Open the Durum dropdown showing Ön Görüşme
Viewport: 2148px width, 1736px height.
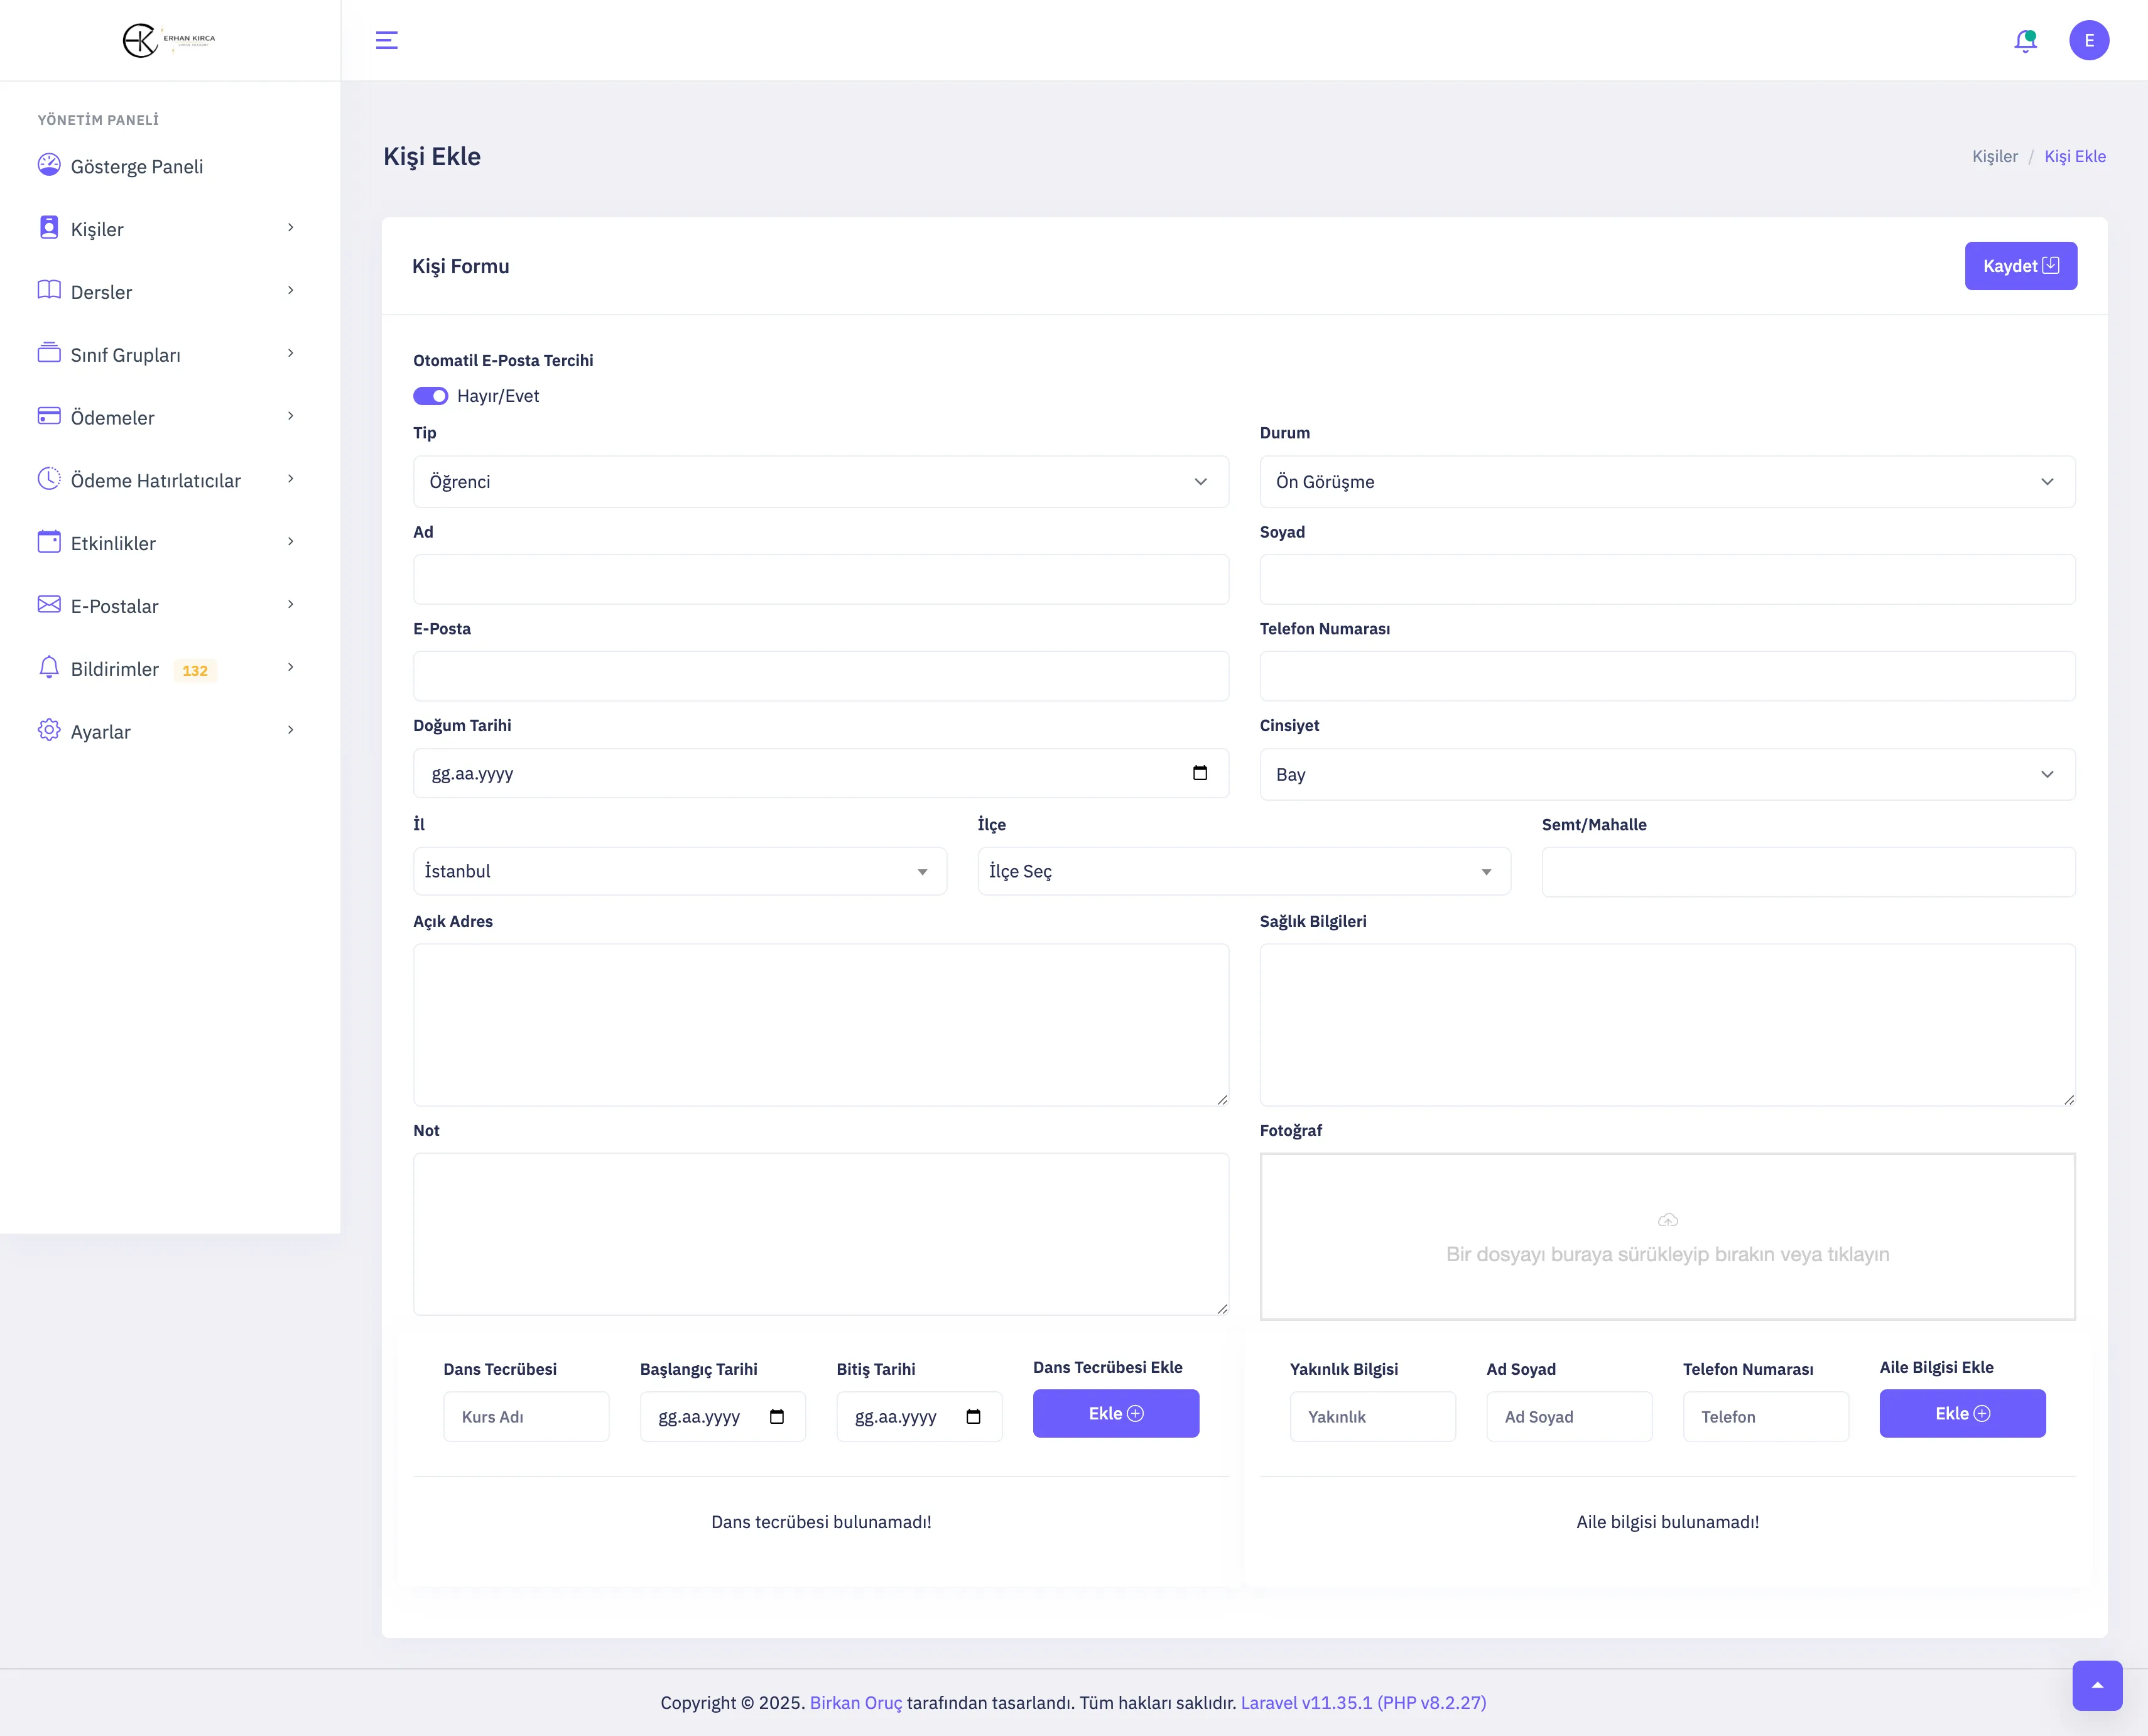coord(1666,482)
